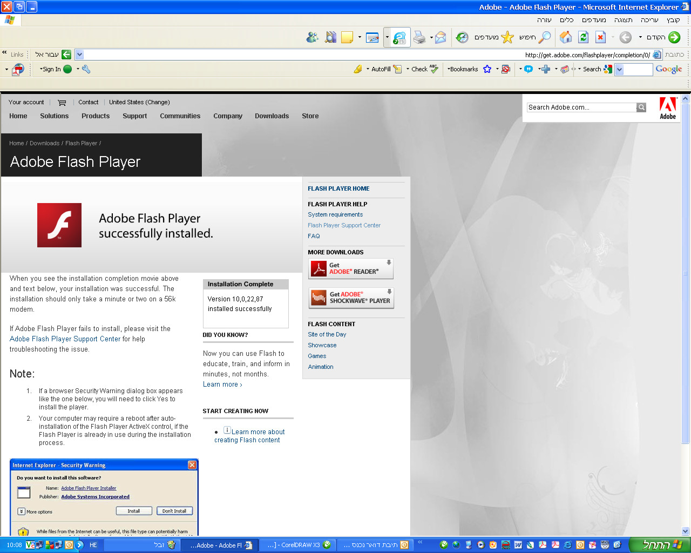Screen dimensions: 691x553
Task: Open the shopping cart icon on Adobe page
Action: tap(62, 103)
